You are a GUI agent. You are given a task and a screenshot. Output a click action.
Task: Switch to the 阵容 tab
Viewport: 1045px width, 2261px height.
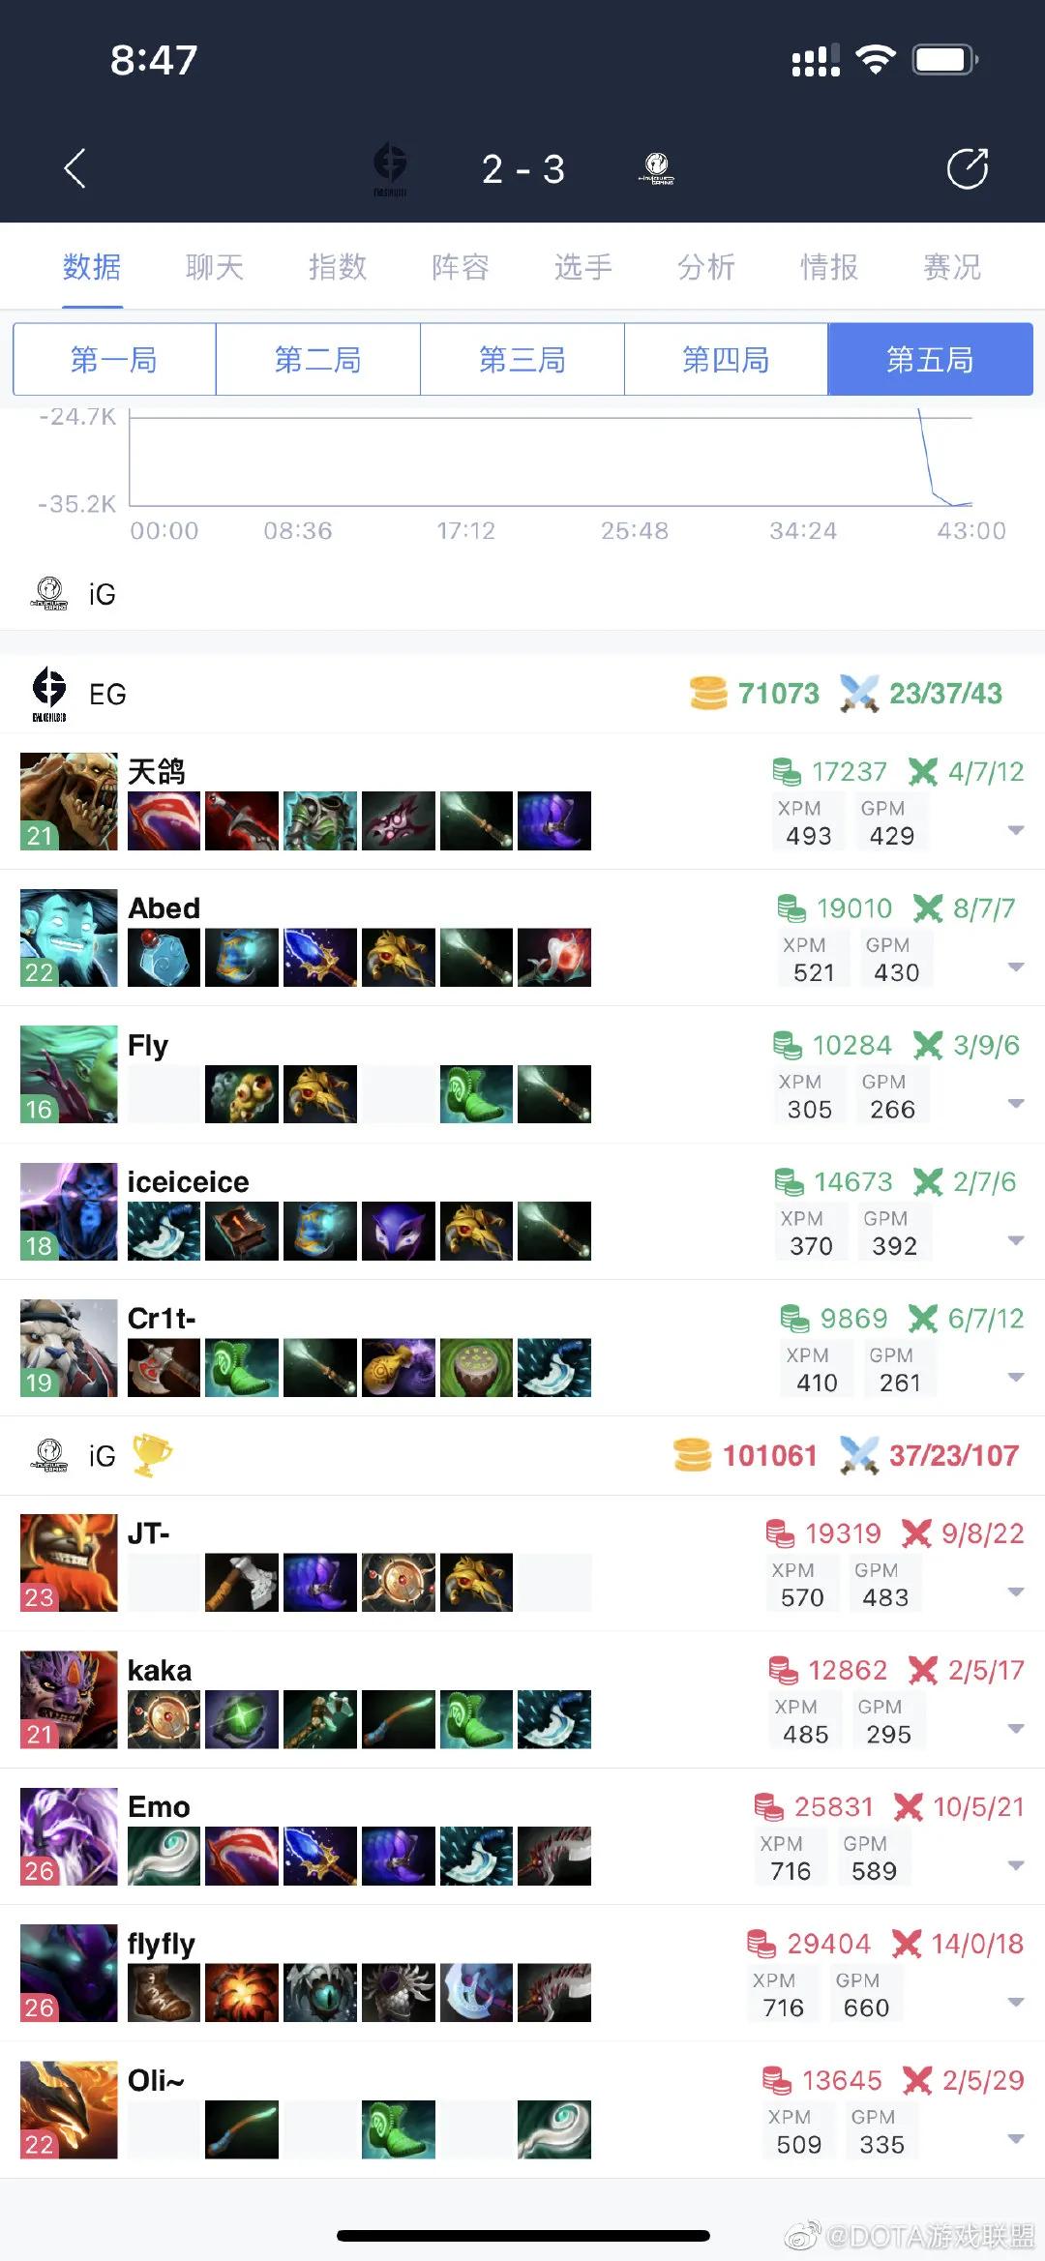tap(461, 266)
